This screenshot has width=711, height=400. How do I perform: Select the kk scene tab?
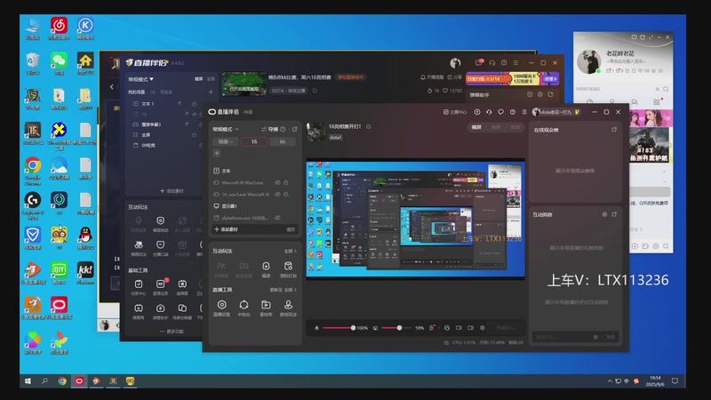pyautogui.click(x=283, y=141)
